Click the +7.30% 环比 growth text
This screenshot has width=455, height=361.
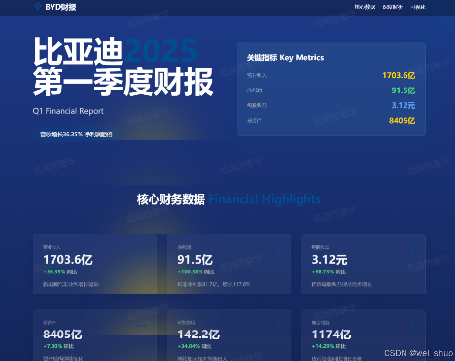58,346
